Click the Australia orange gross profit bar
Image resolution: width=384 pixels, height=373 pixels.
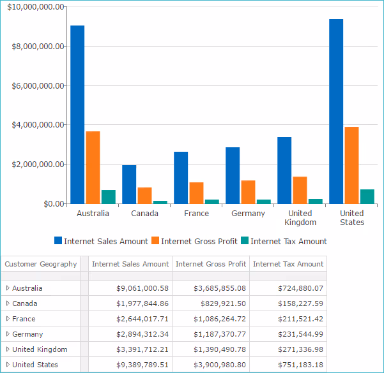93,167
